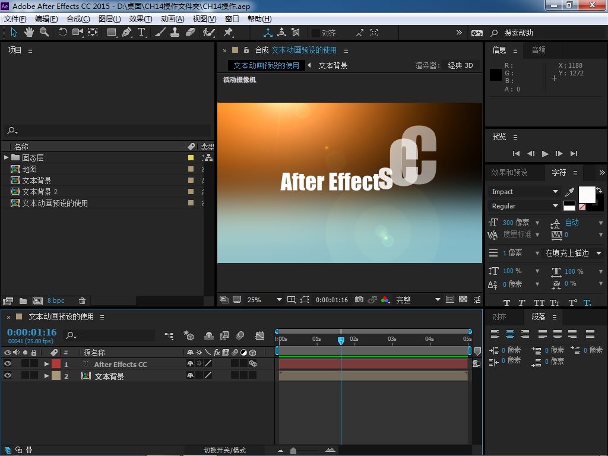Image resolution: width=608 pixels, height=456 pixels.
Task: Select the Eraser tool
Action: click(190, 32)
